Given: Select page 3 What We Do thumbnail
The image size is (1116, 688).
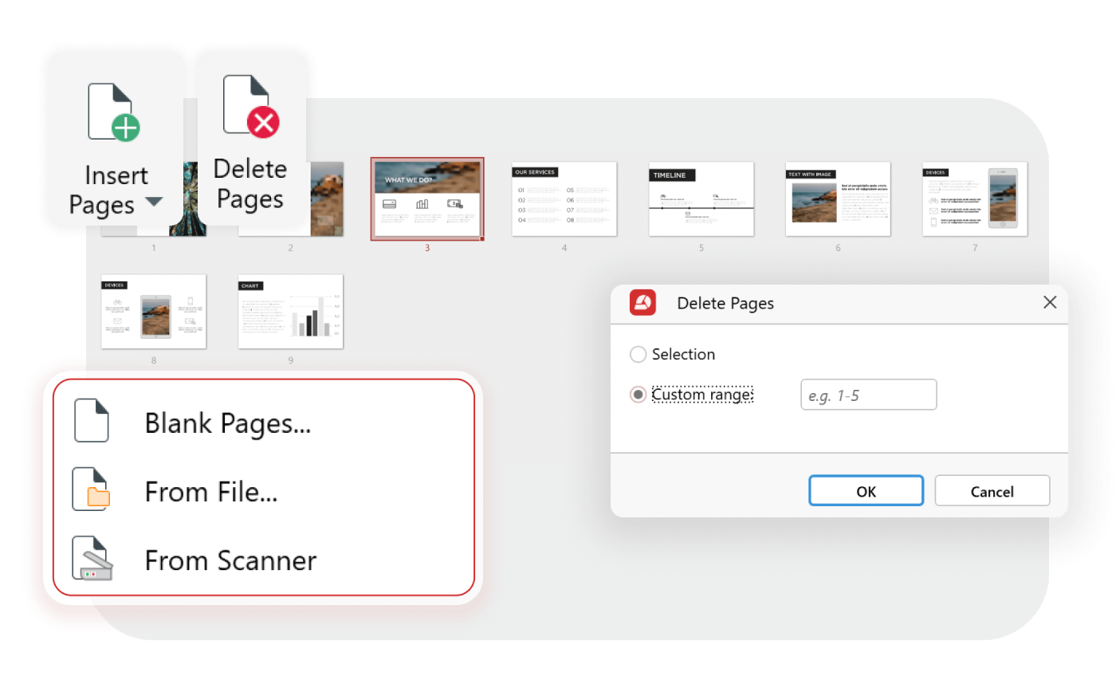Looking at the screenshot, I should (426, 199).
